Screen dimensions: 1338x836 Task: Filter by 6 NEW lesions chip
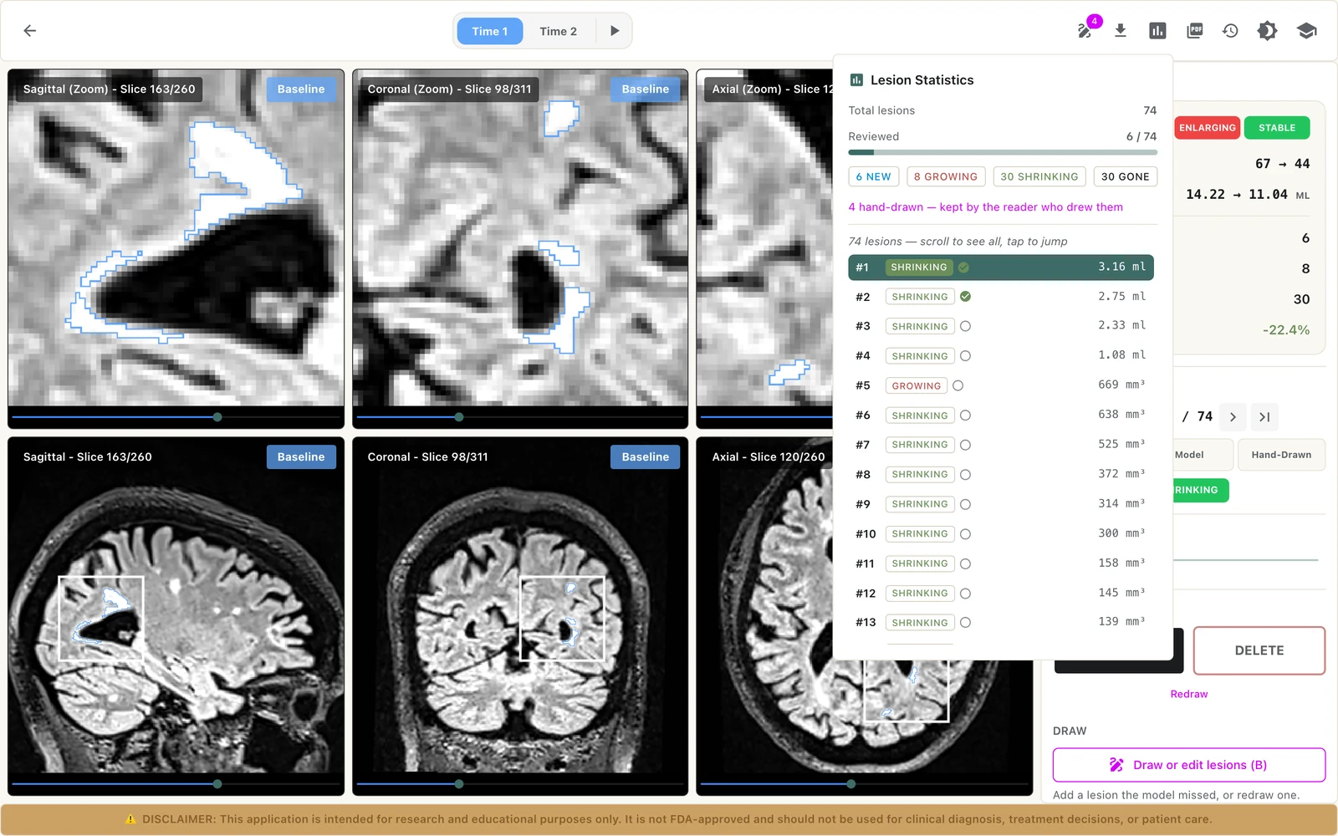point(873,176)
